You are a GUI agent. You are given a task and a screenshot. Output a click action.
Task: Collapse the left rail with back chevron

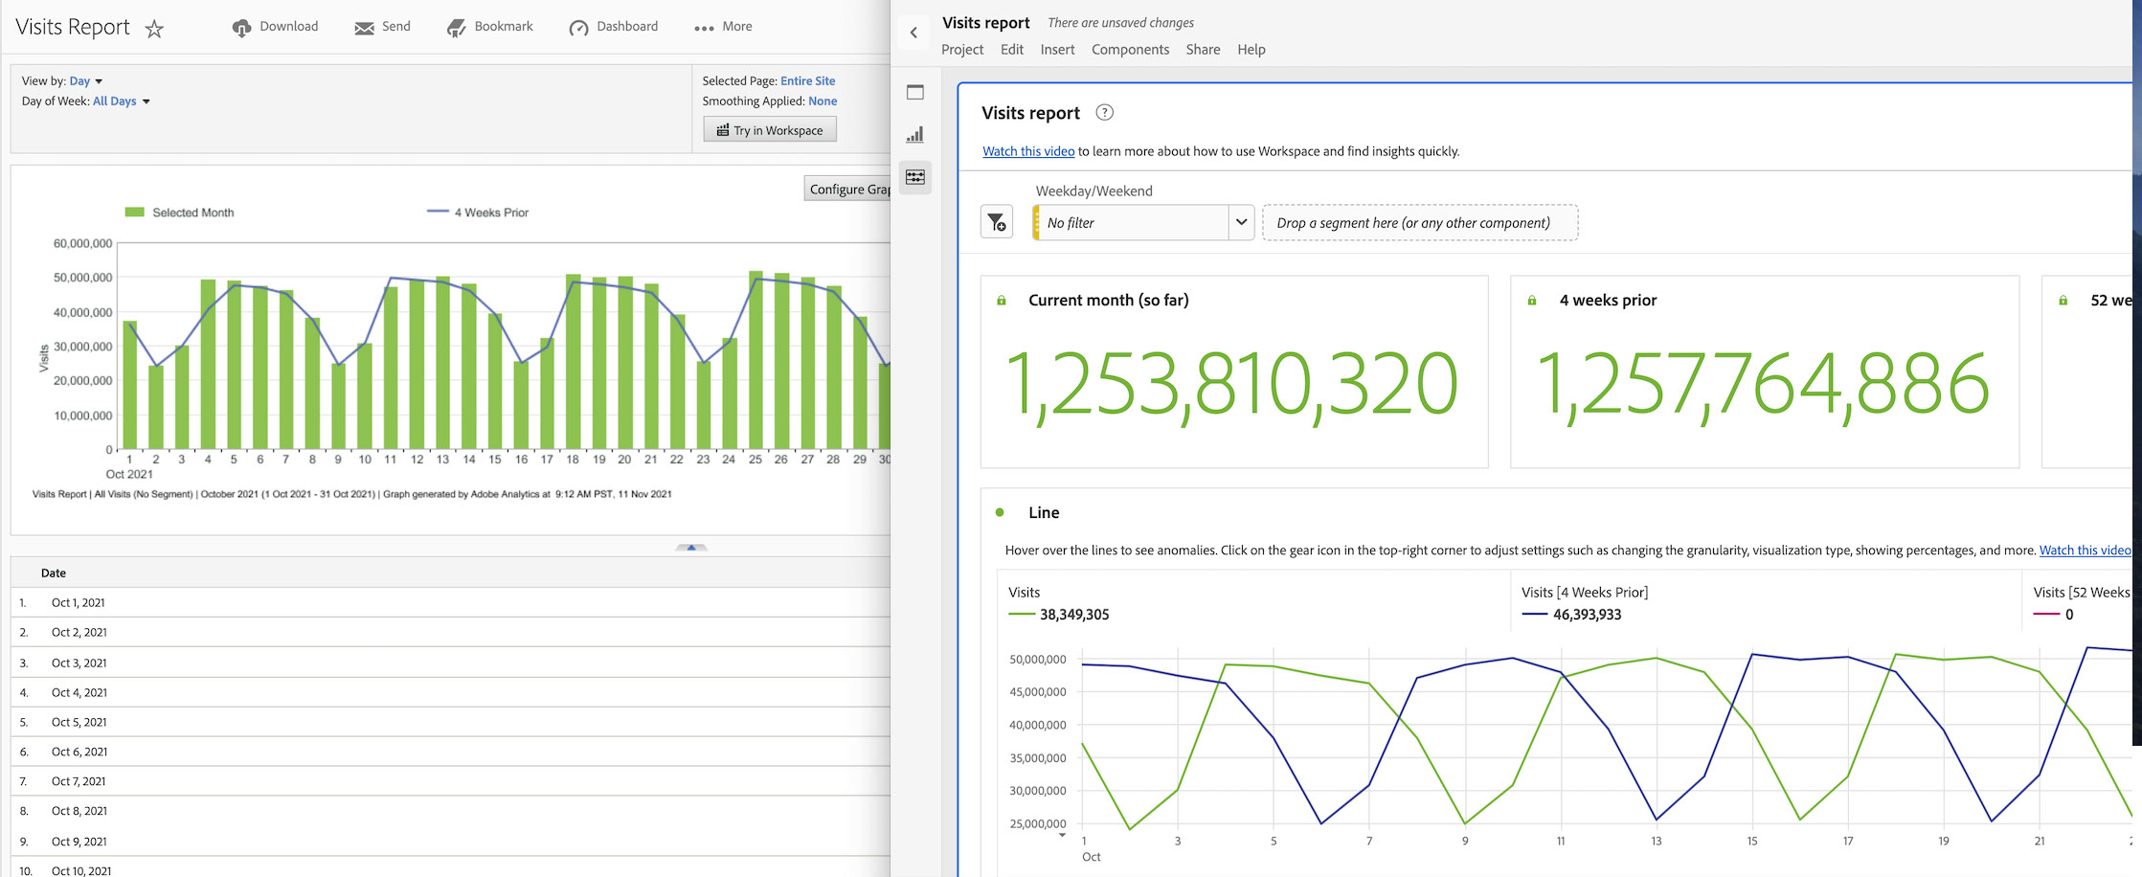click(913, 33)
